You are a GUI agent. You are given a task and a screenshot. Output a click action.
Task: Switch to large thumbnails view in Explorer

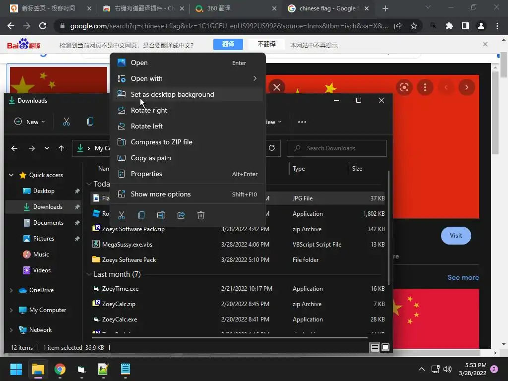pyautogui.click(x=385, y=348)
